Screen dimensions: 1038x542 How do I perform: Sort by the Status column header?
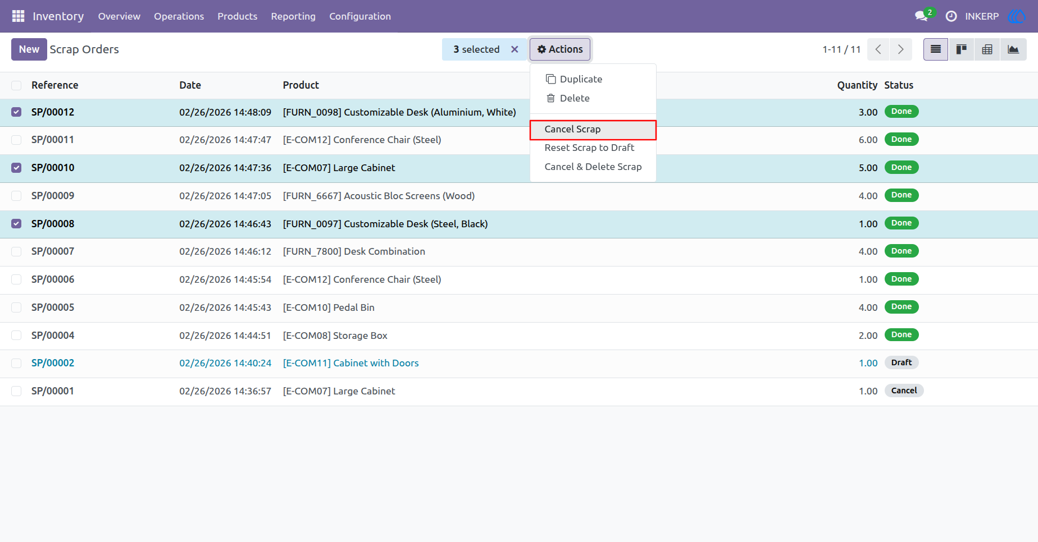click(899, 85)
